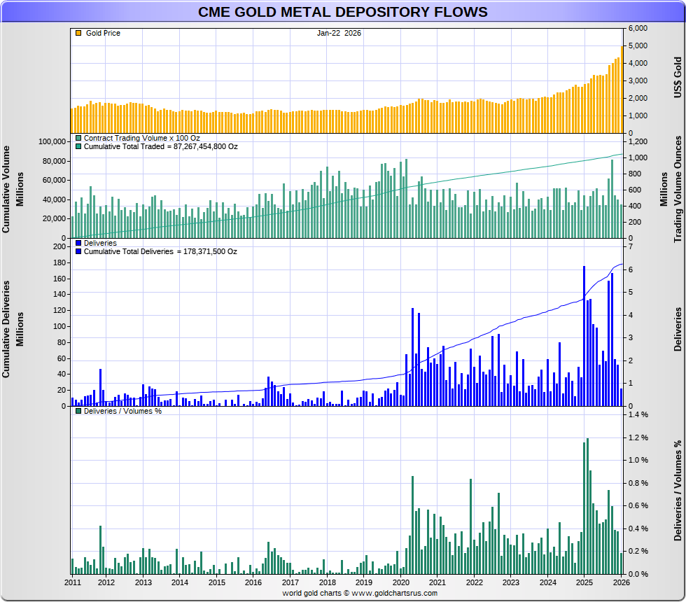The height and width of the screenshot is (602, 686).
Task: Click the 2015 x-axis label
Action: tap(216, 582)
